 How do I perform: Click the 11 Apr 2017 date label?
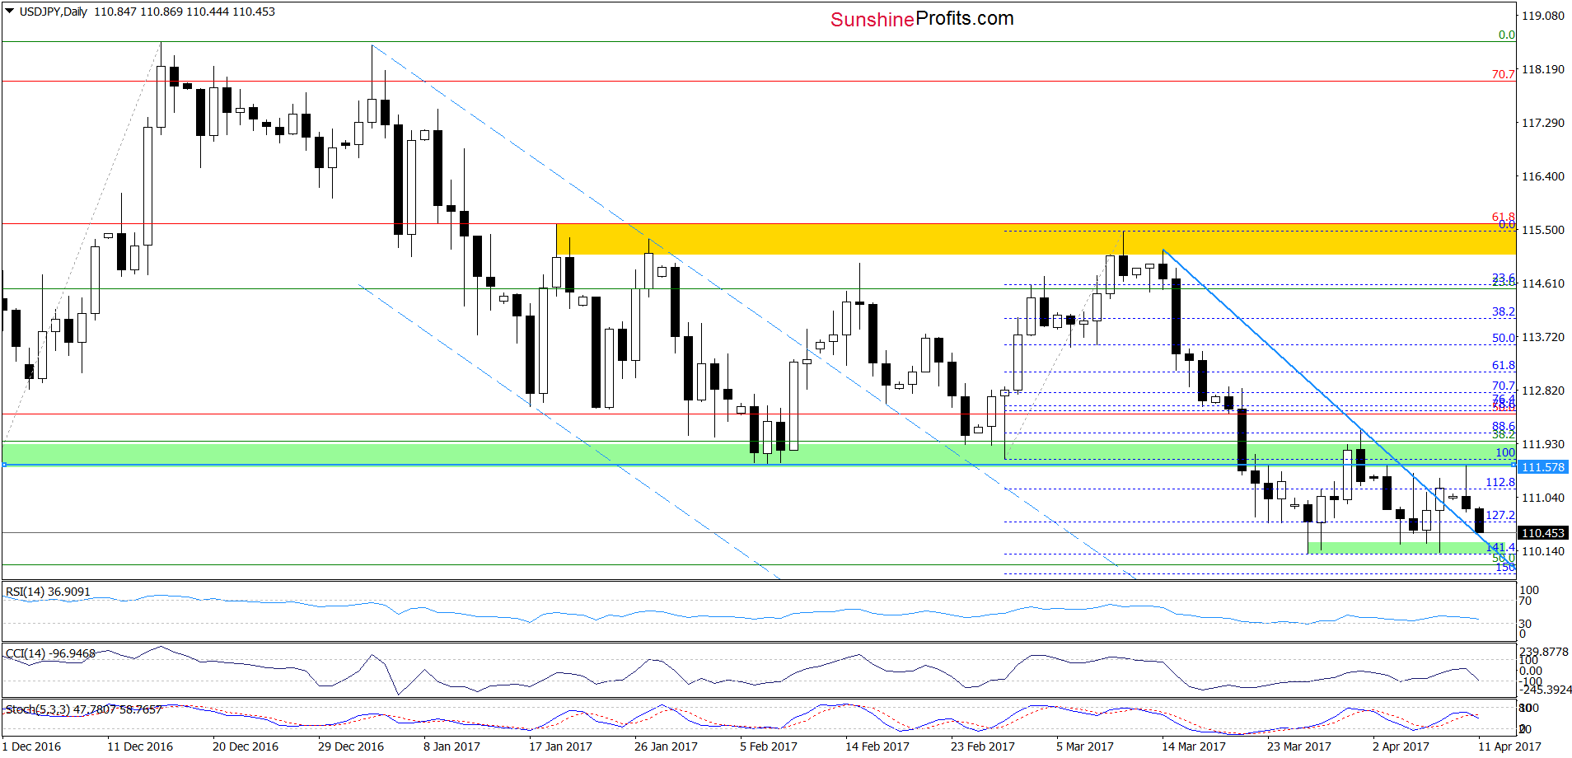pos(1509,746)
